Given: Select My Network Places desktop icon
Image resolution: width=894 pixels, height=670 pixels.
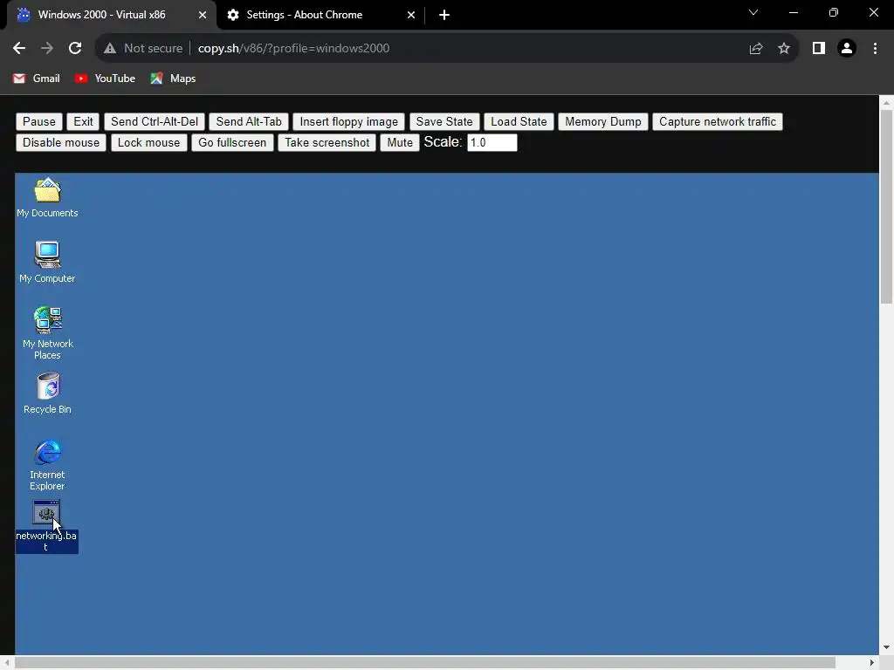Looking at the screenshot, I should (47, 332).
